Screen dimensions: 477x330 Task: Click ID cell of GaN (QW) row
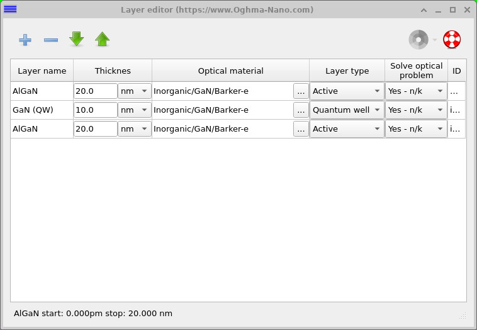457,110
